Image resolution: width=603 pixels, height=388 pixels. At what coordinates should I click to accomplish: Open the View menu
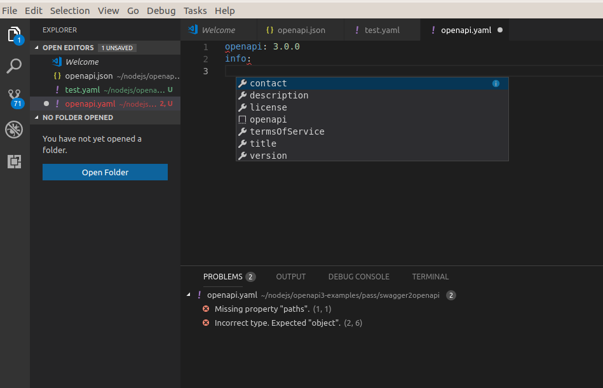(109, 11)
